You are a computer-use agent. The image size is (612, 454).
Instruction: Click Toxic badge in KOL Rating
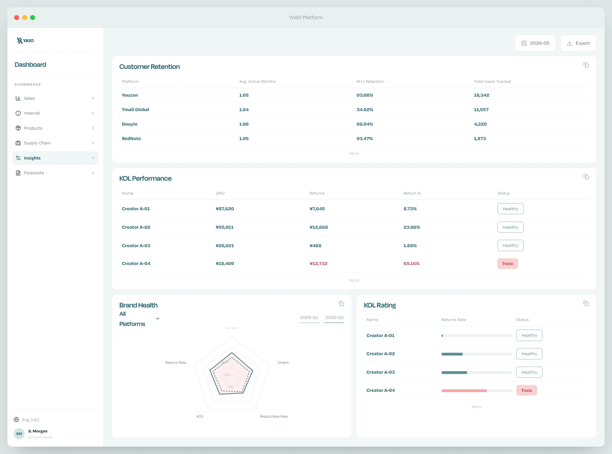coord(527,390)
